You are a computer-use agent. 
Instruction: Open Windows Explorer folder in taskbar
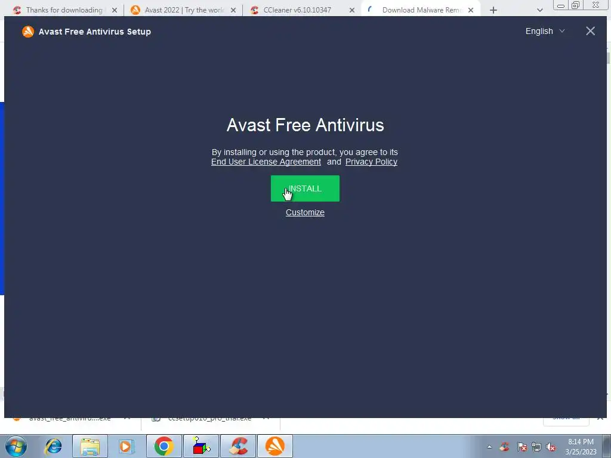point(90,446)
